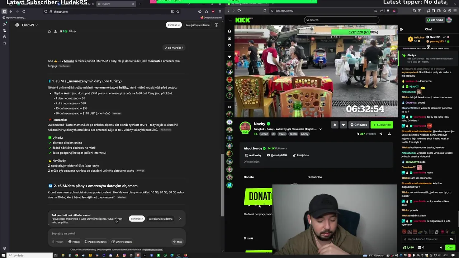The height and width of the screenshot is (258, 459).
Task: Click the top Přihlásit se button
Action: 174,25
